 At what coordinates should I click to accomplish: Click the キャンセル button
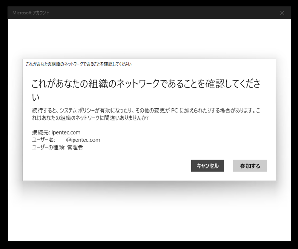coord(208,166)
